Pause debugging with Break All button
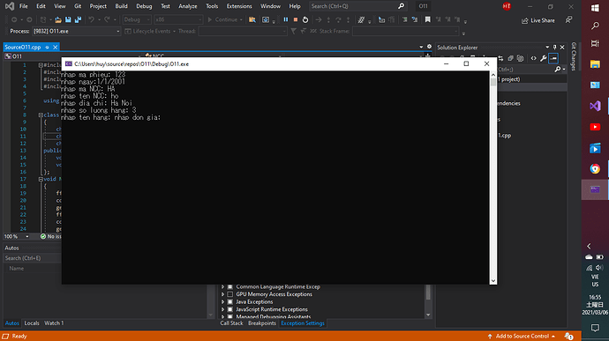The image size is (609, 341). coord(286,19)
